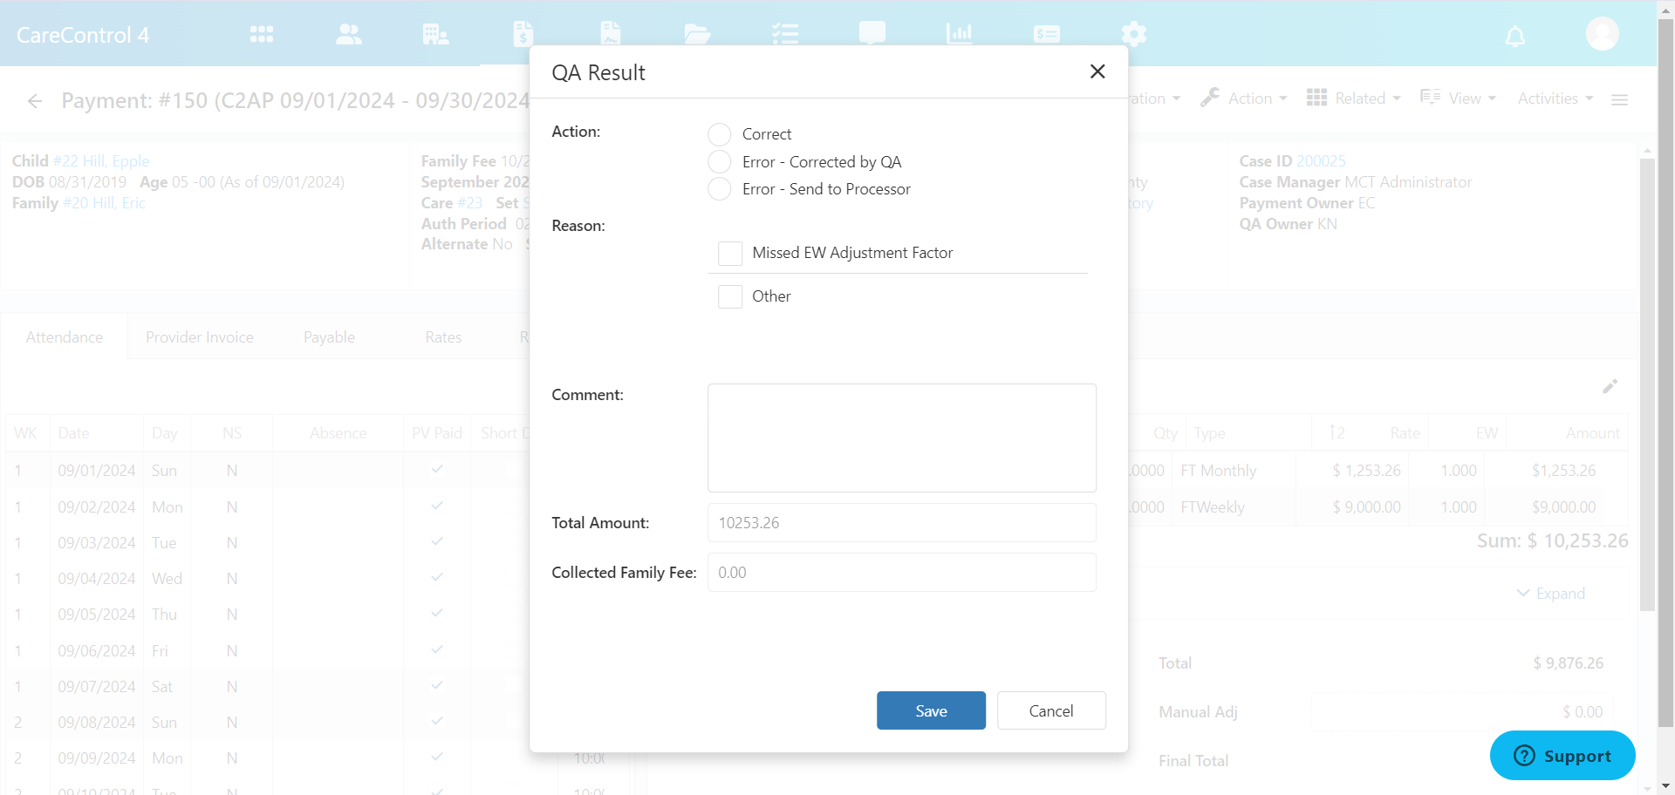Open the hamburger menu beside Activities

click(1619, 100)
